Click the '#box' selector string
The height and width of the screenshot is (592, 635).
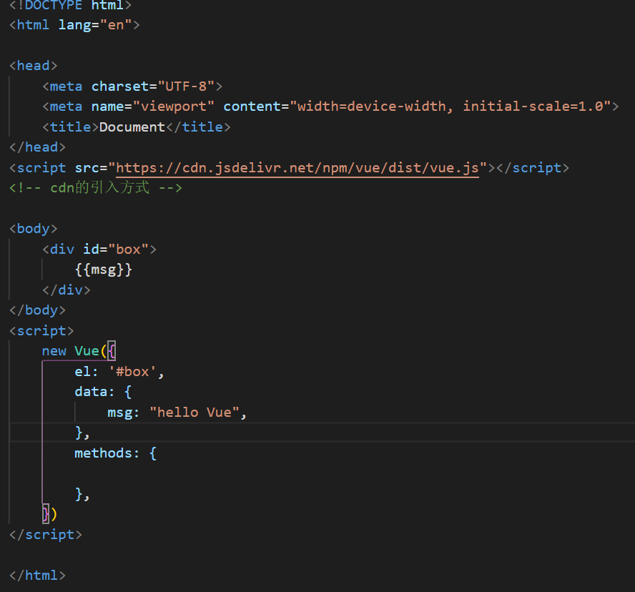132,371
